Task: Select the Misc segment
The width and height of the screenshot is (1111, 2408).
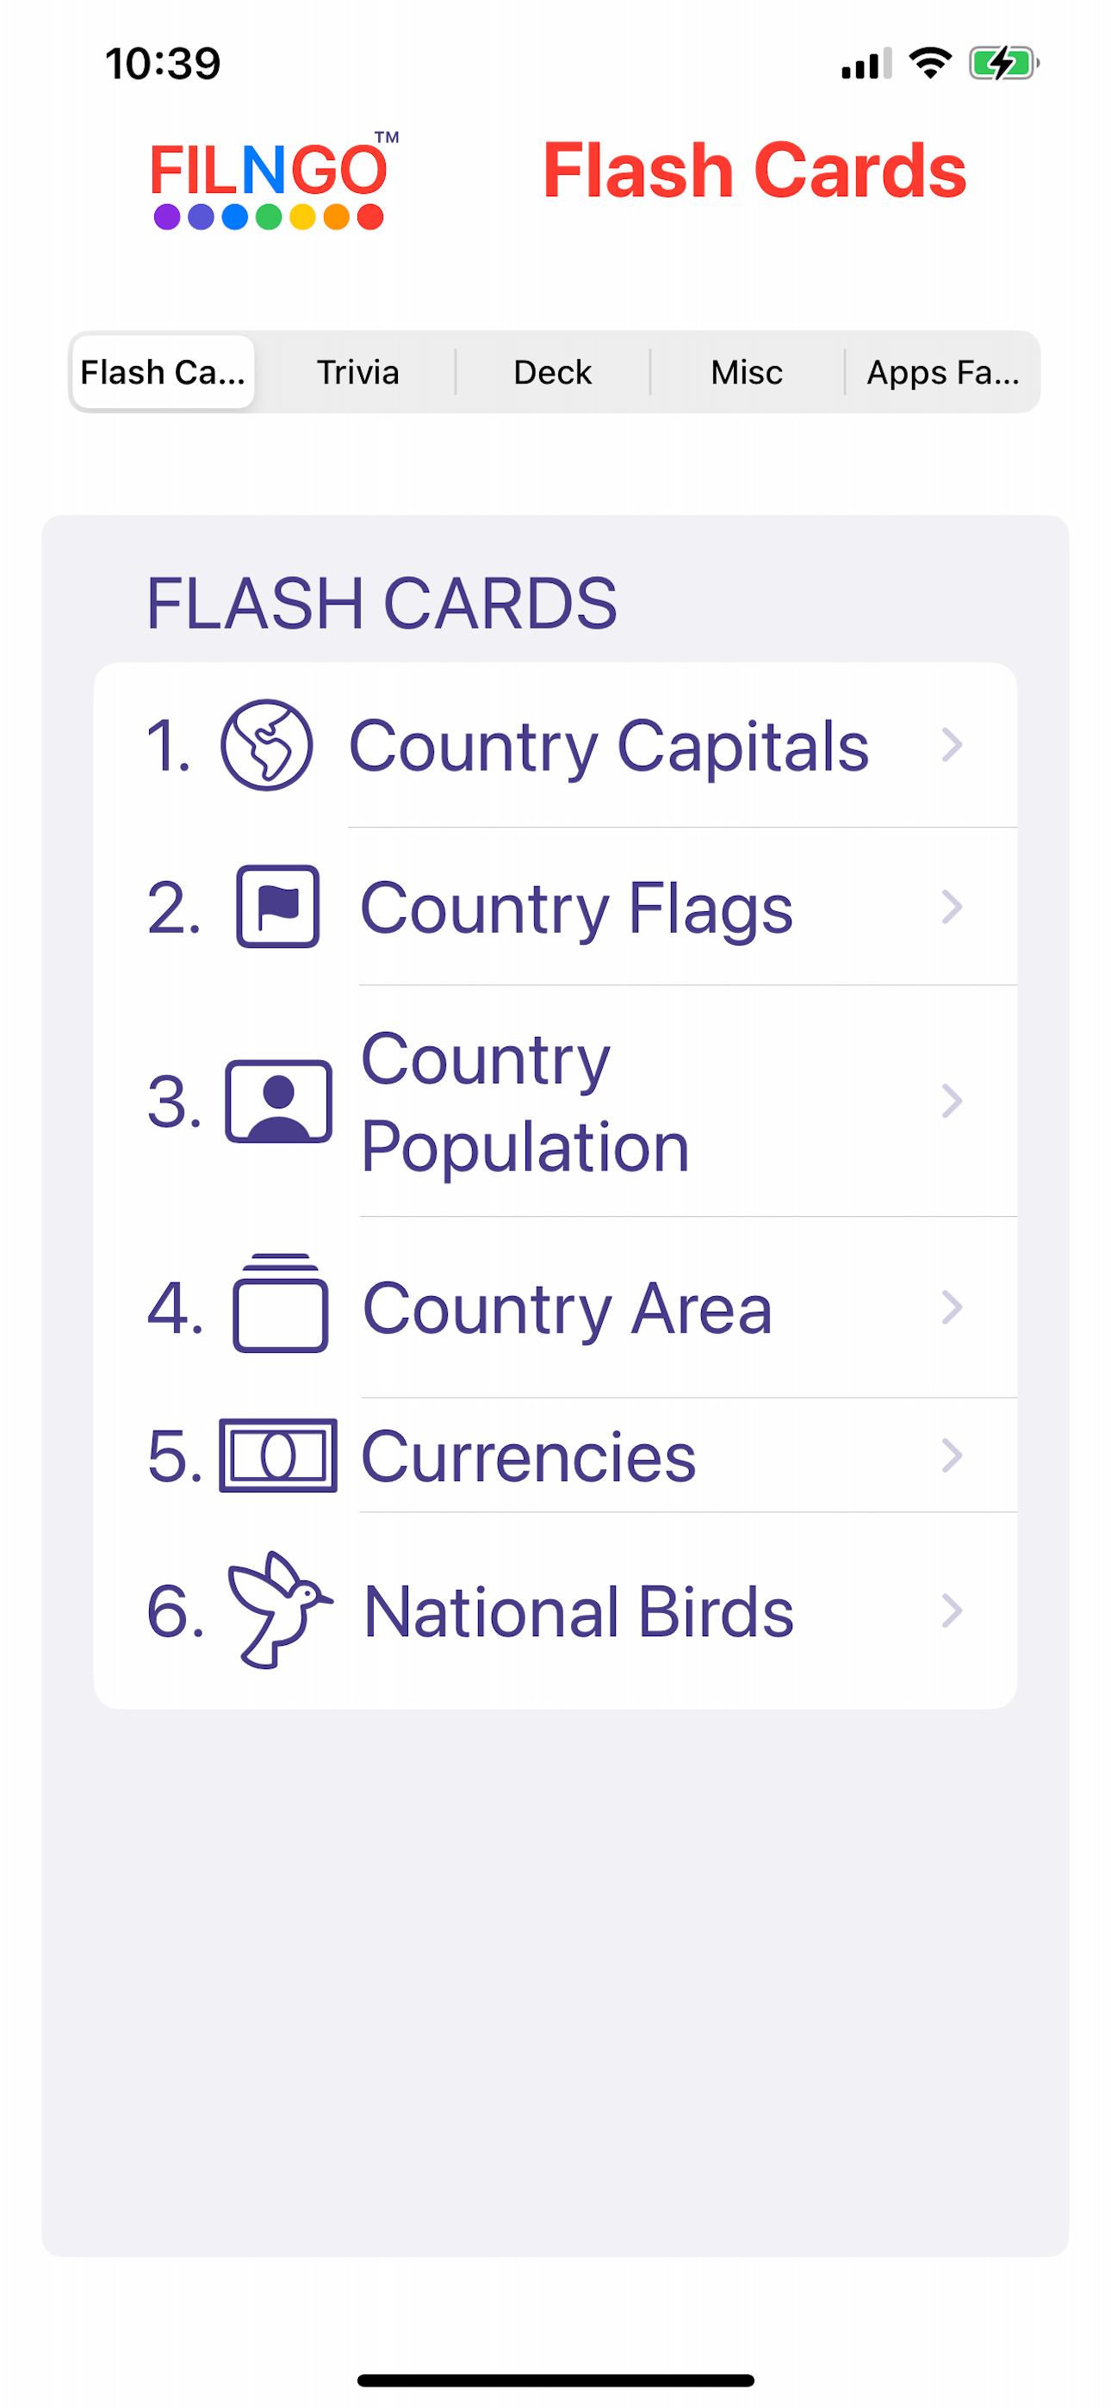Action: [748, 372]
